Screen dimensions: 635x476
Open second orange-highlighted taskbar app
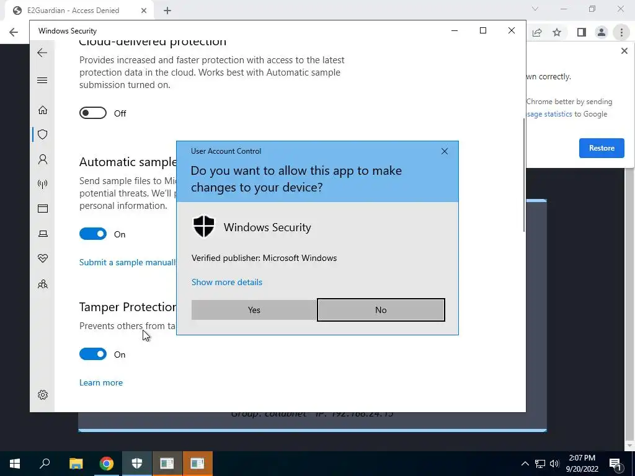198,464
